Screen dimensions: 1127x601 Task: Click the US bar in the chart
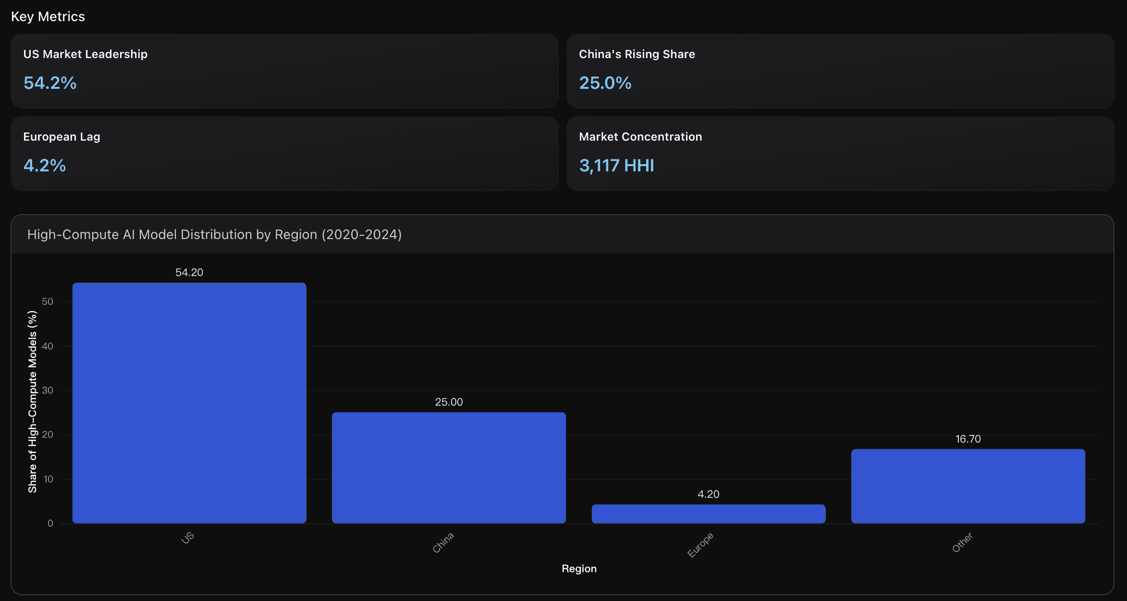189,403
